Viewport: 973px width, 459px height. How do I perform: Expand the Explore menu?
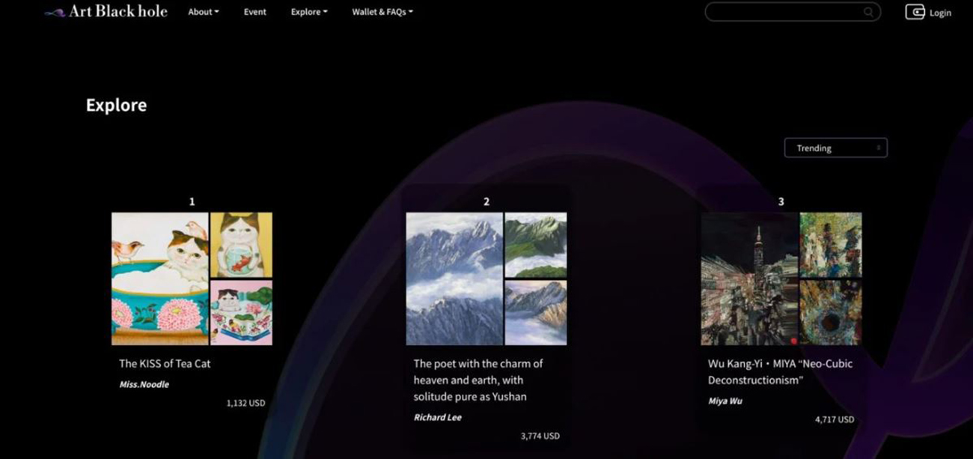(x=309, y=12)
